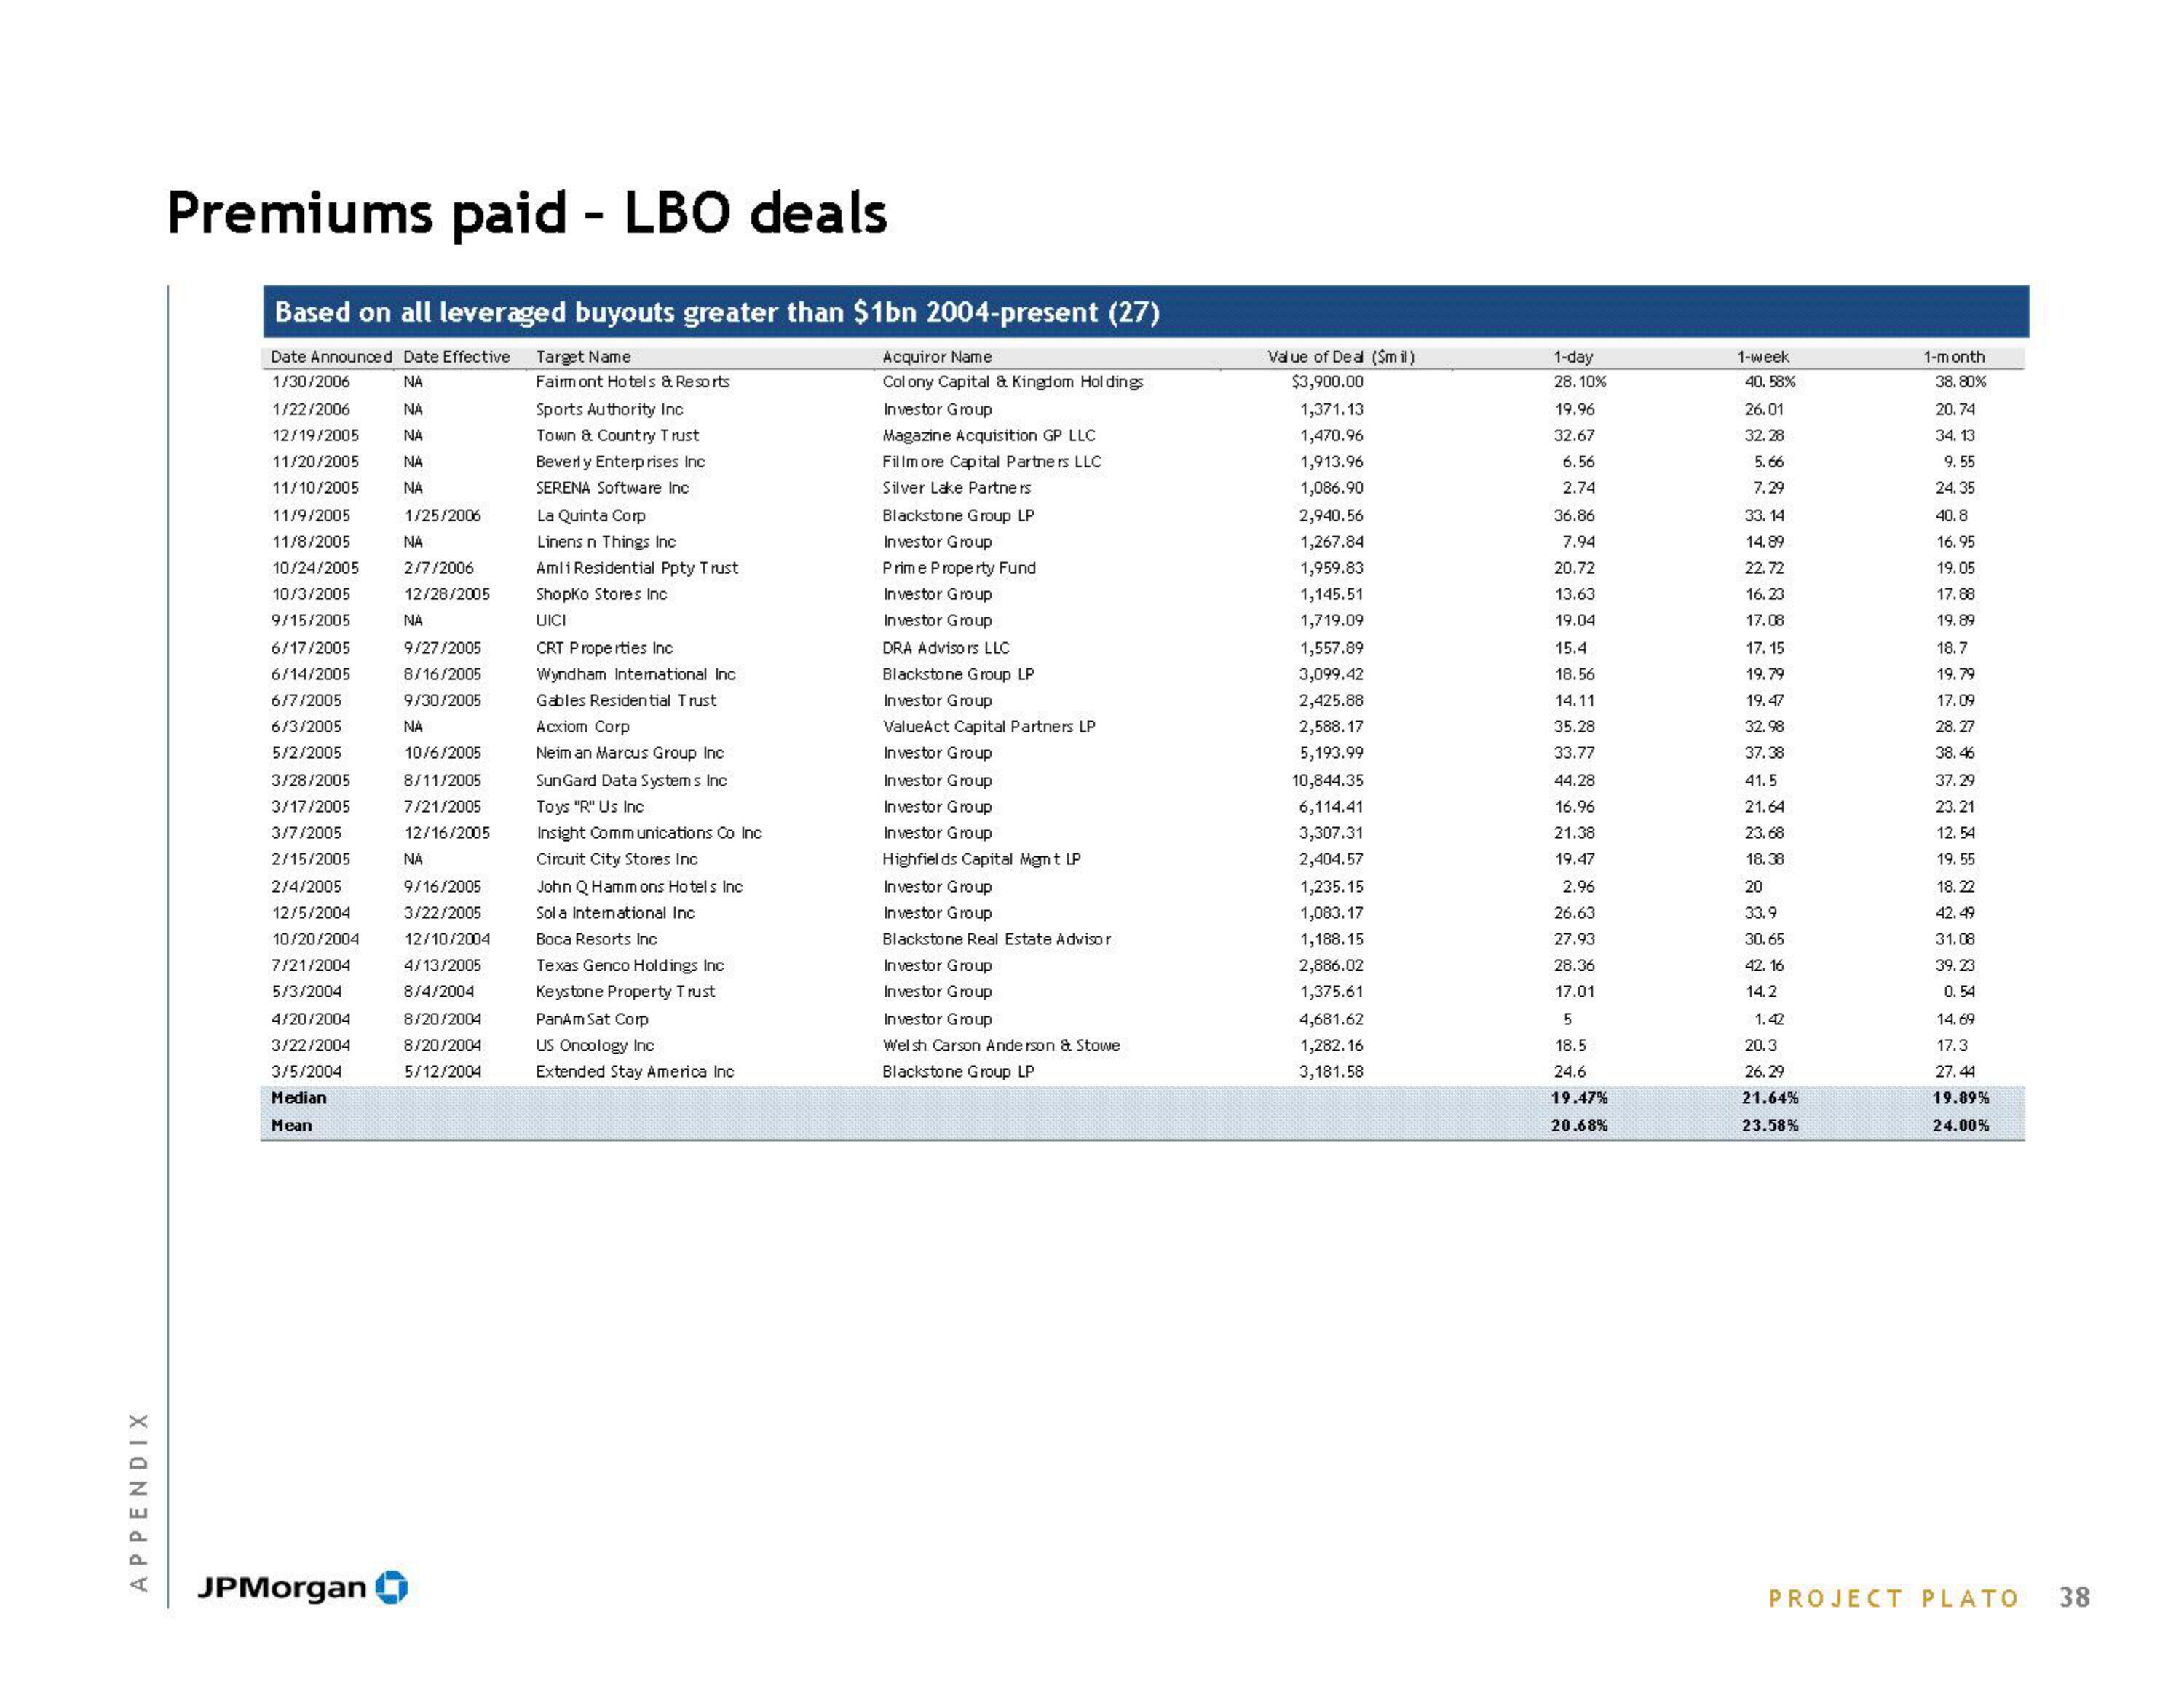Screen dimensions: 2184x1687
Task: Select 'SERENA Software Inc' target
Action: 612,488
